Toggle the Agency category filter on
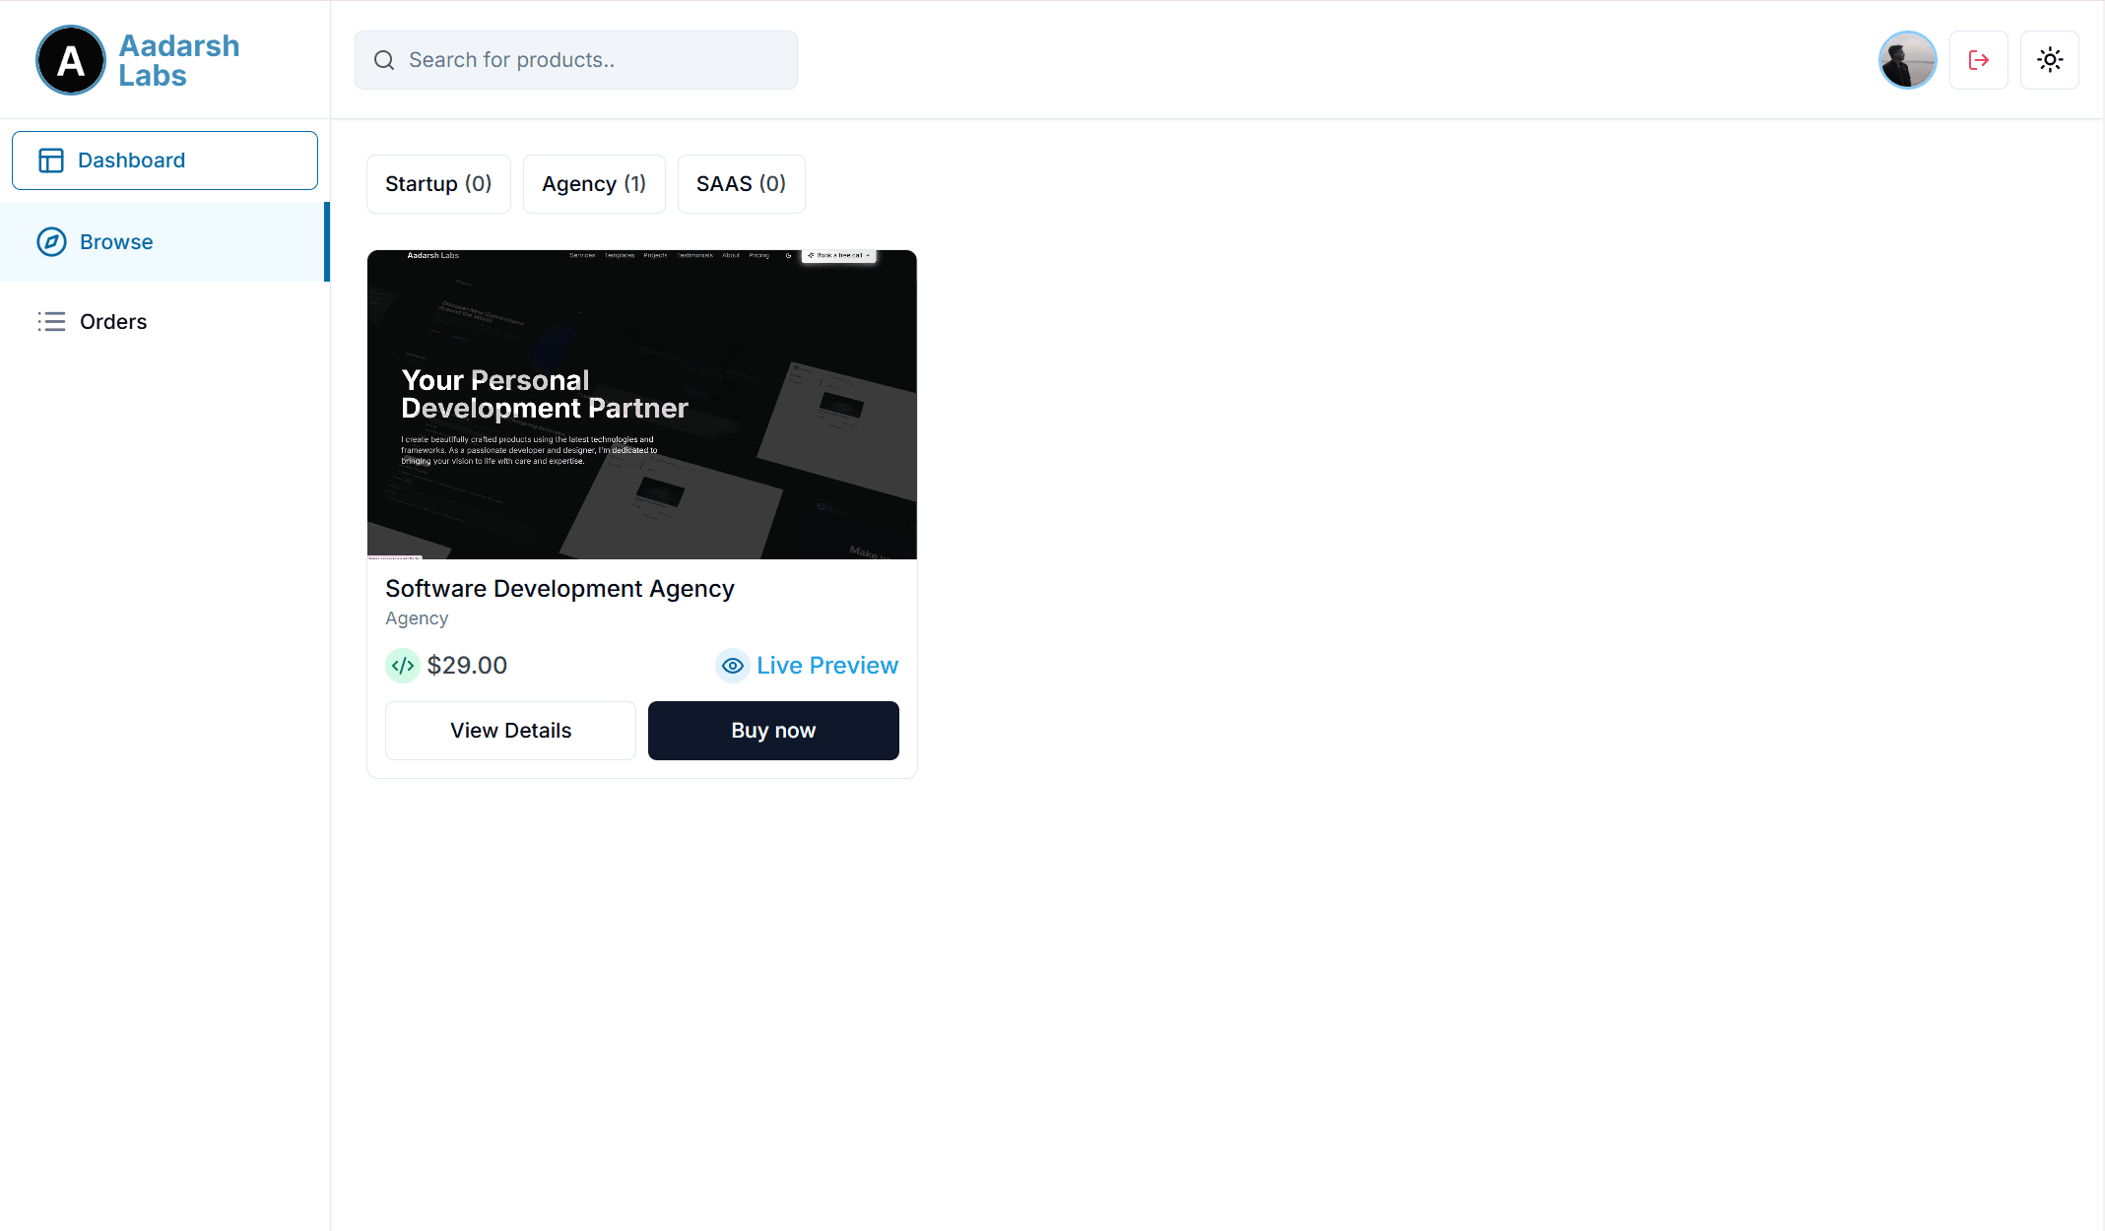The height and width of the screenshot is (1231, 2105). coord(592,183)
